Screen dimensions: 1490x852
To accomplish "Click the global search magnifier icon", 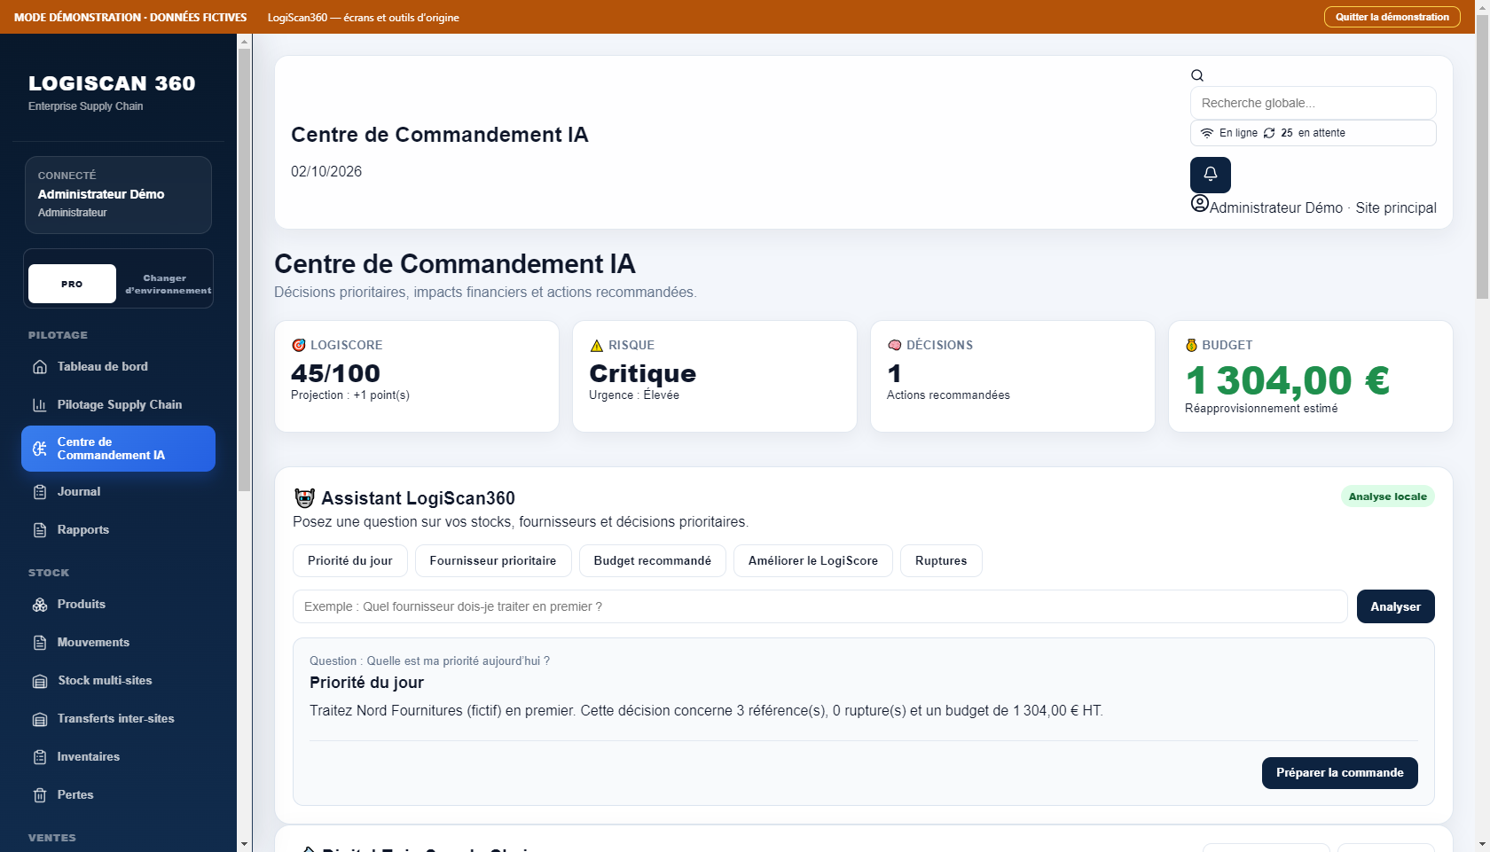I will (x=1197, y=75).
